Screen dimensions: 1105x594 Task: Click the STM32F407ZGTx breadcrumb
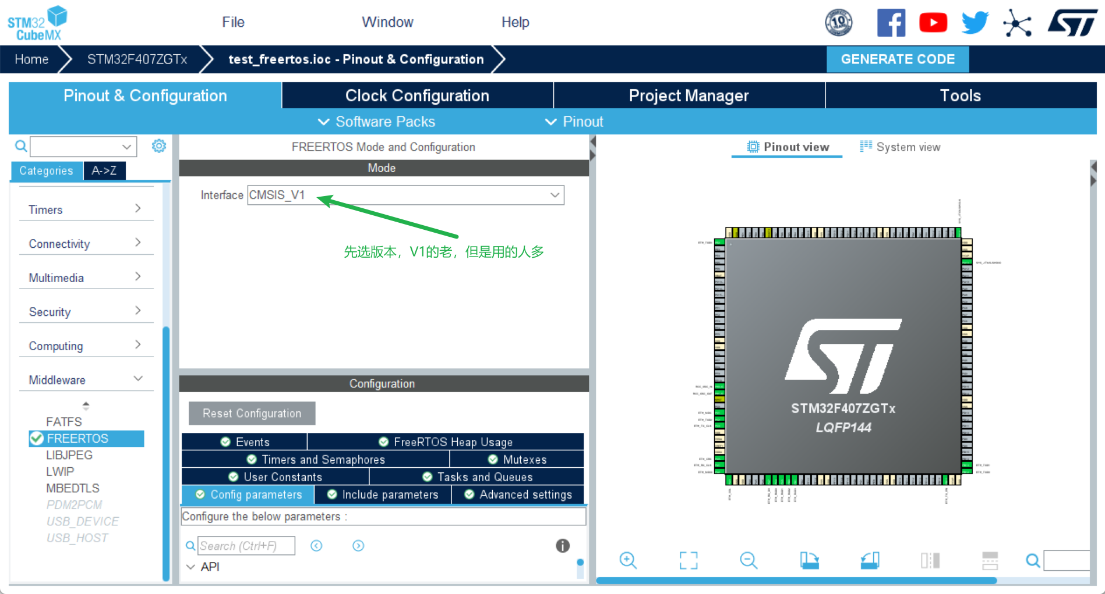pos(137,59)
